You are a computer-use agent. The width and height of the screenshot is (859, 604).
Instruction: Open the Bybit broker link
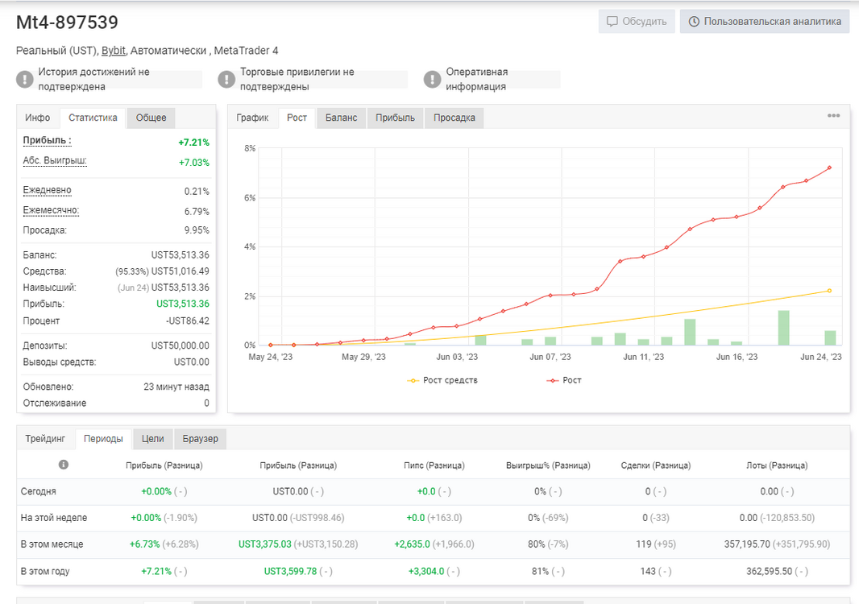tap(114, 51)
